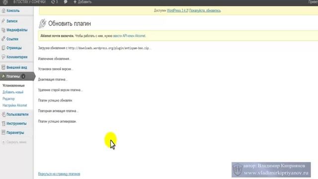Open Настройки Akismet submenu link
Viewport: 318px width, 179px height.
[x=15, y=105]
